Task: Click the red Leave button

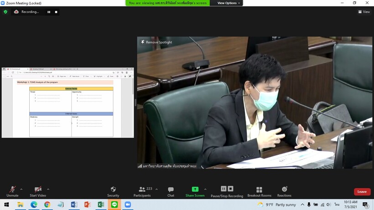Action: point(362,192)
